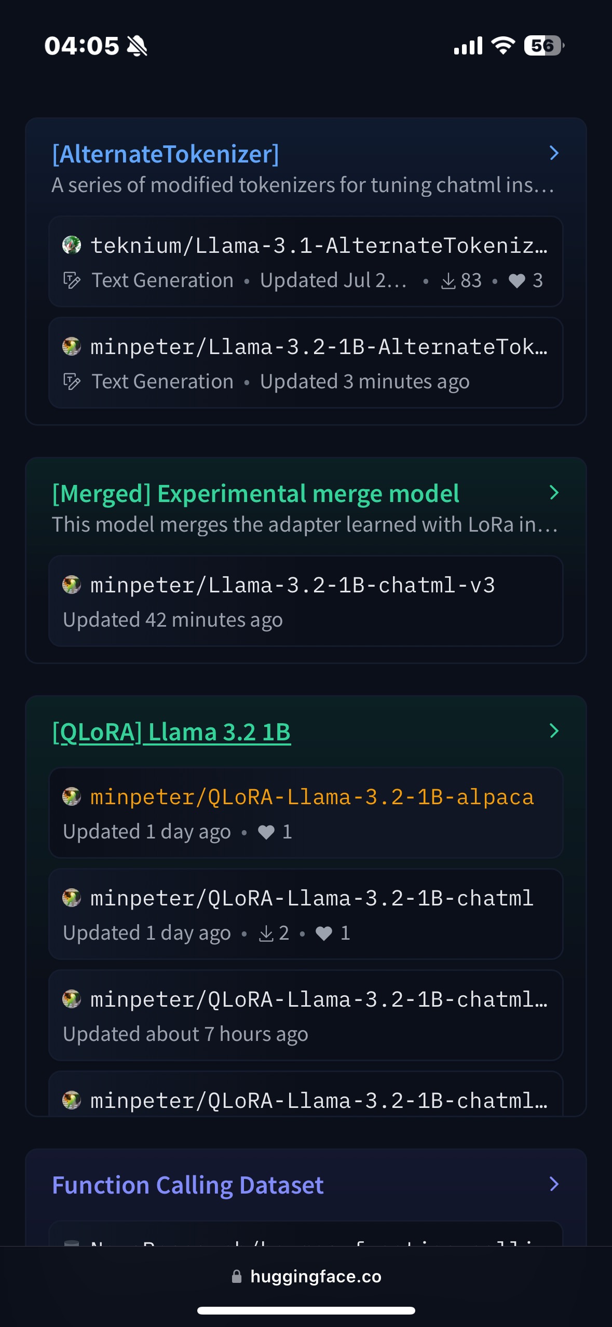Open Function Calling Dataset collection title
Screen dimensions: 612x1327
tap(188, 1185)
